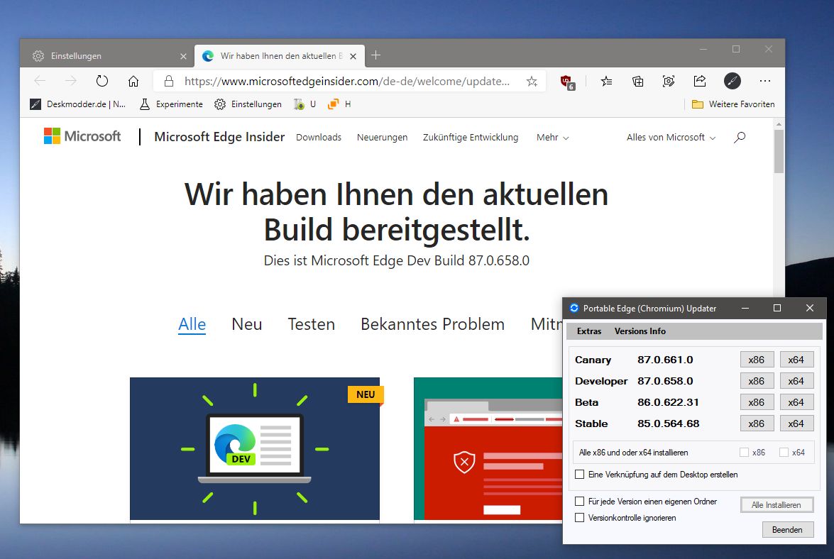
Task: Open the Collections icon in toolbar
Action: pyautogui.click(x=637, y=81)
